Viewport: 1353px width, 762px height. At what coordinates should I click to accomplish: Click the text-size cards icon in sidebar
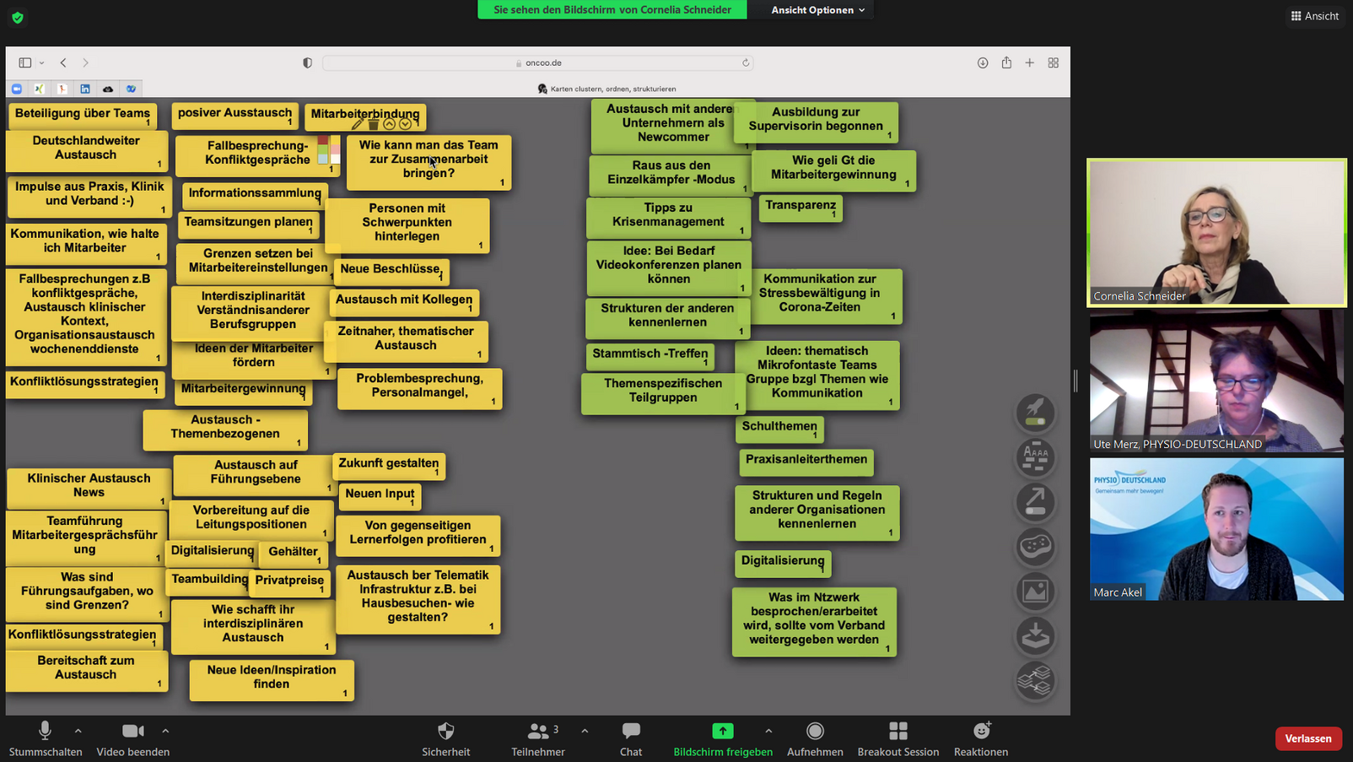[1035, 457]
